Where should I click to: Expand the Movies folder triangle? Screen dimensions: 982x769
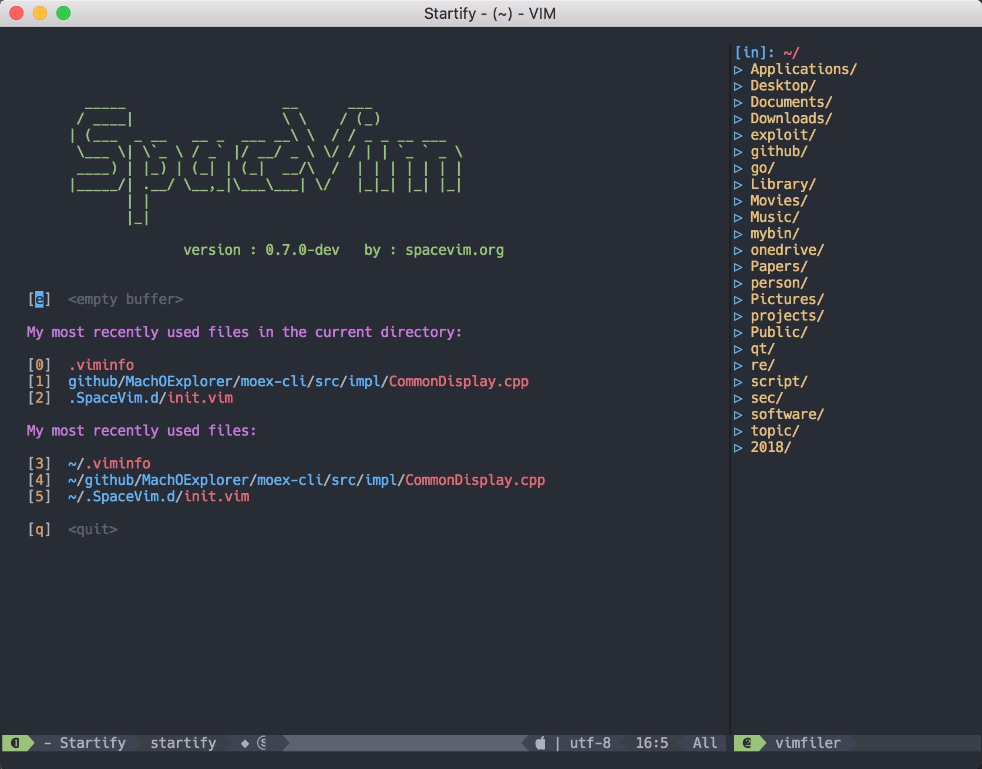738,201
